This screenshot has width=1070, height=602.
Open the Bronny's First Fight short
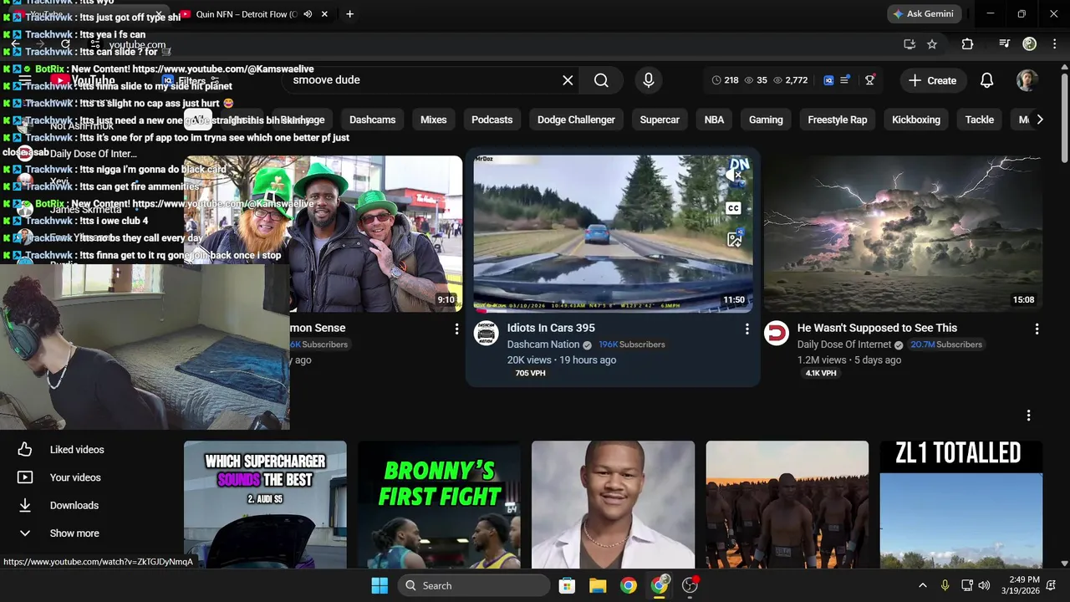439,504
